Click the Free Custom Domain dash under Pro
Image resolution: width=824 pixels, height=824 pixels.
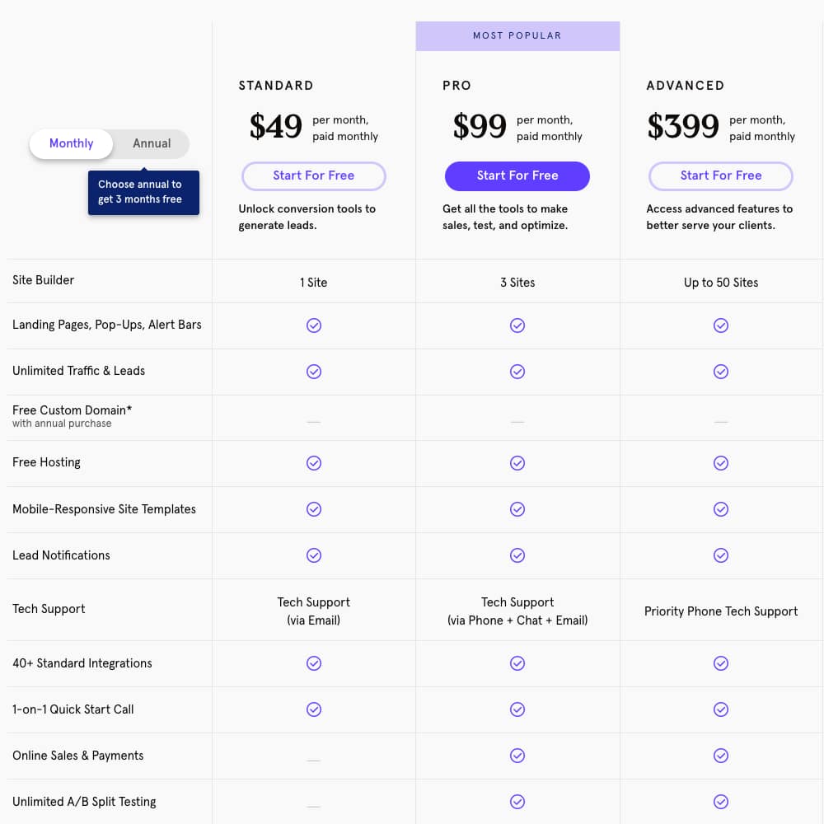(x=517, y=421)
